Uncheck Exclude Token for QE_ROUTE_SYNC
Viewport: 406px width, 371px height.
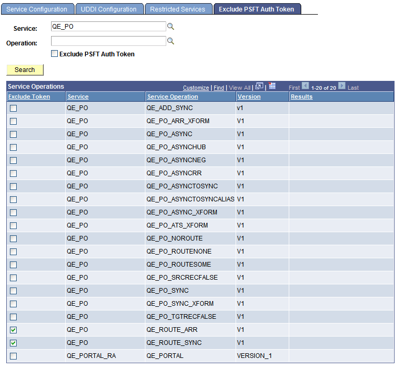point(14,343)
